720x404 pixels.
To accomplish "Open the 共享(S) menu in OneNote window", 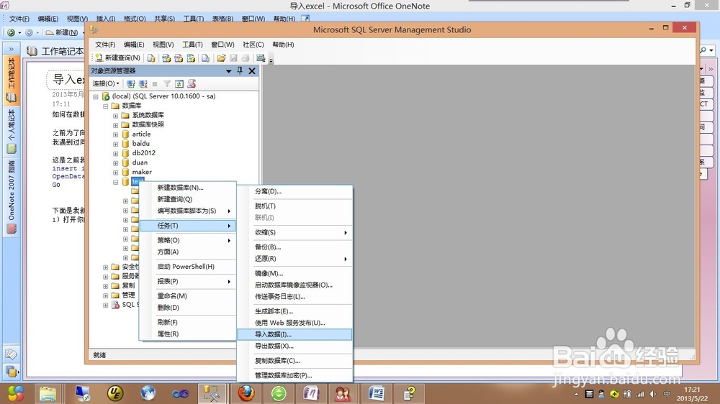I will (x=164, y=19).
